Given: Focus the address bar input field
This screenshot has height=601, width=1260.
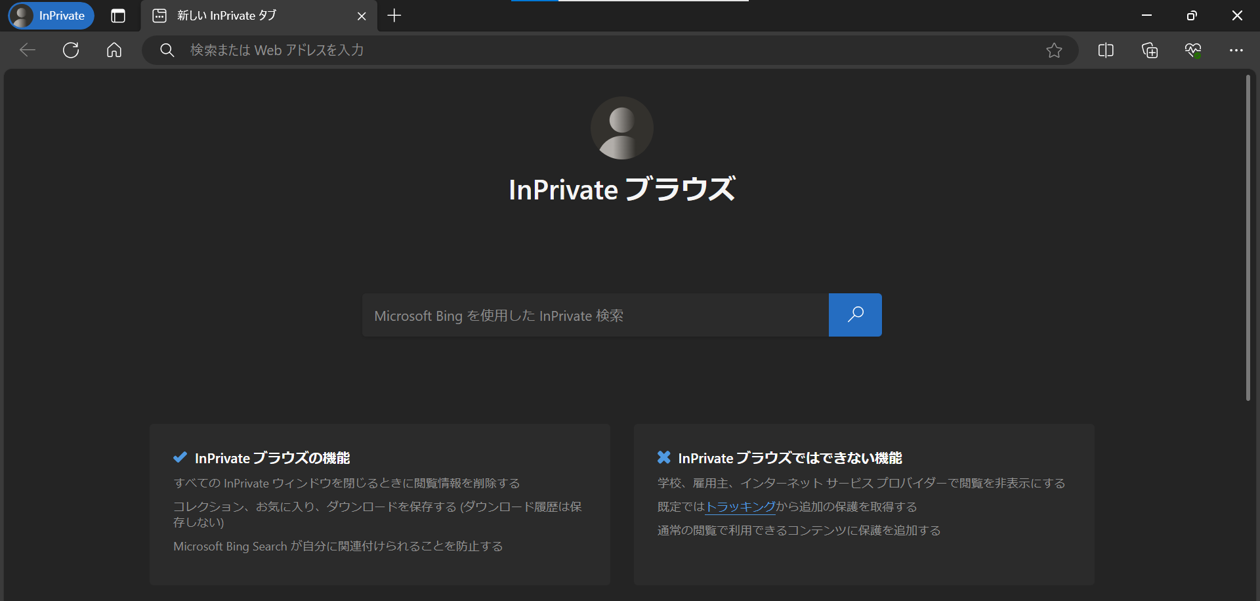Looking at the screenshot, I should (610, 50).
